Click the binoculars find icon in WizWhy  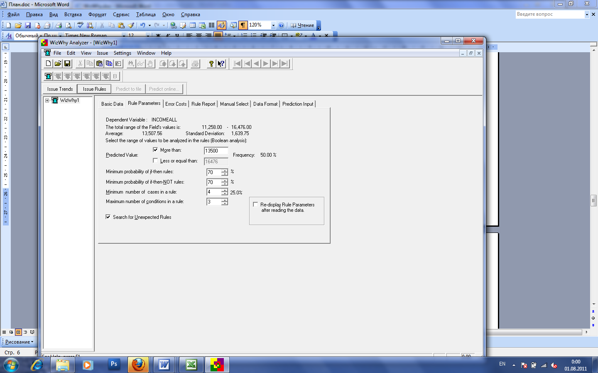[x=131, y=63]
